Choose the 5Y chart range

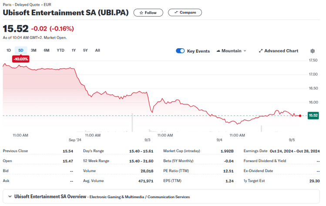(x=85, y=50)
